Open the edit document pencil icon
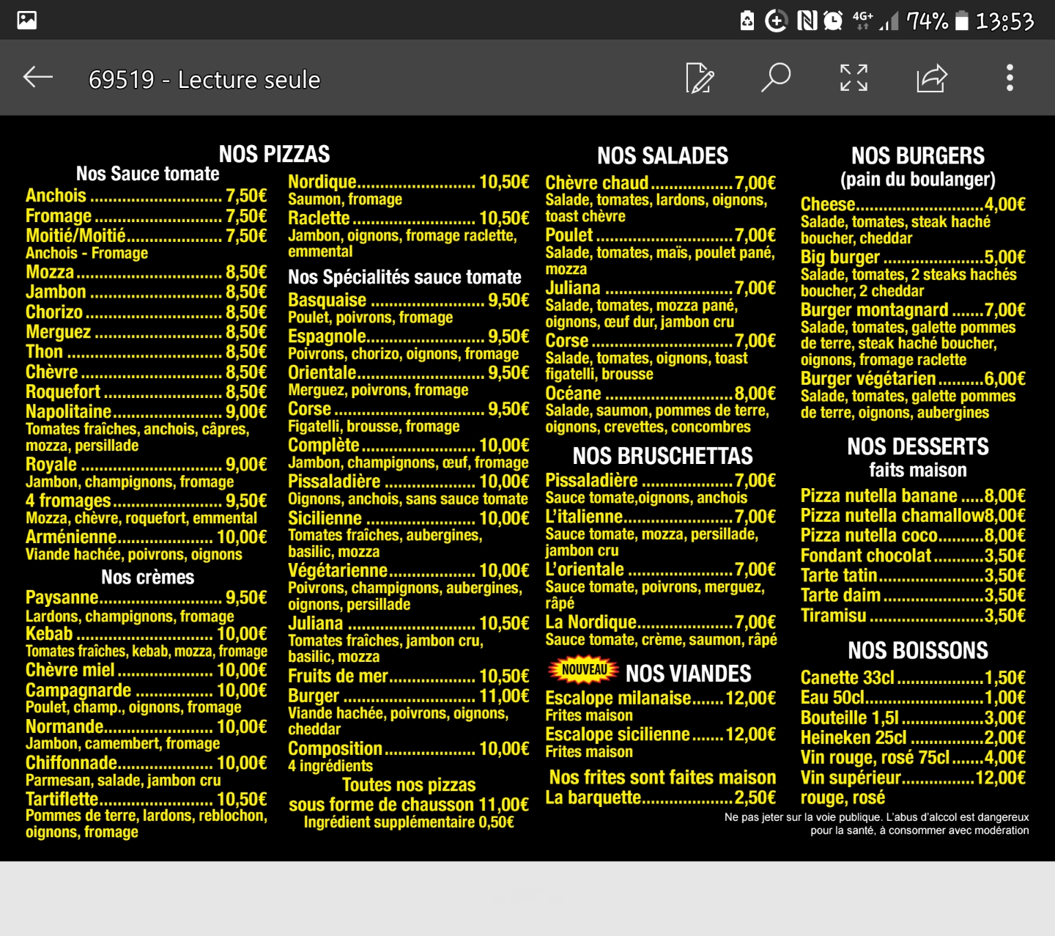The width and height of the screenshot is (1055, 936). point(700,78)
